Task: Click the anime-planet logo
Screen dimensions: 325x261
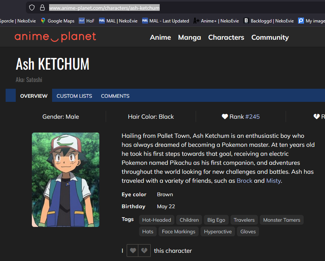Action: click(x=55, y=37)
